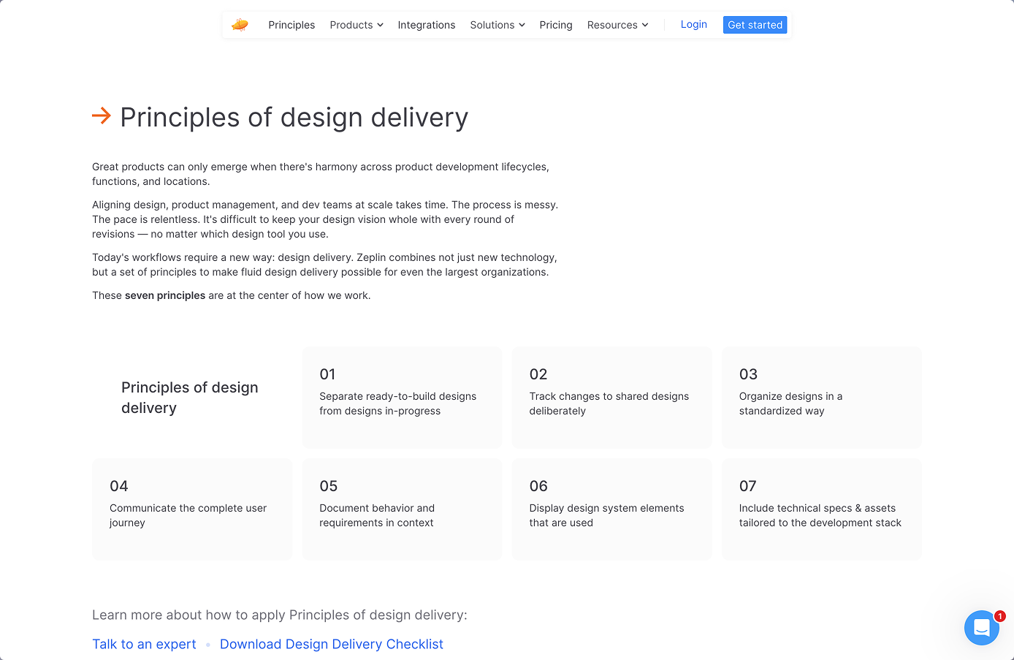1014x660 pixels.
Task: Select principle 06 about design system elements
Action: [611, 509]
